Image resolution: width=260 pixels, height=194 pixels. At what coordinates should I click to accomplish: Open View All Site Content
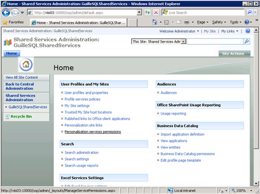pyautogui.click(x=22, y=77)
